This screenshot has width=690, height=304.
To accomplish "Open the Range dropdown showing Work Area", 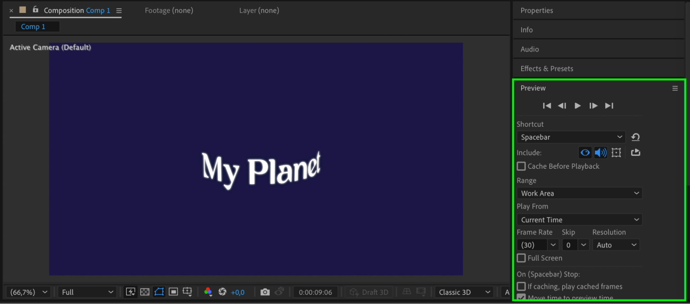I will (579, 193).
